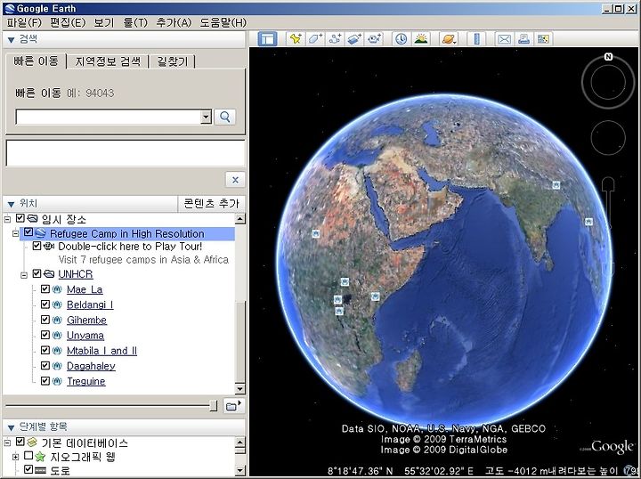Uncheck the Mae La checkbox
Image resolution: width=641 pixels, height=479 pixels.
[45, 289]
